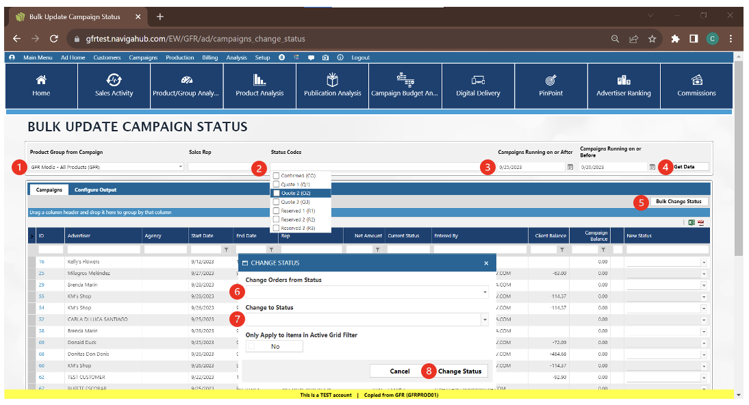Open the Advertiser Ranking podium icon

pyautogui.click(x=623, y=79)
